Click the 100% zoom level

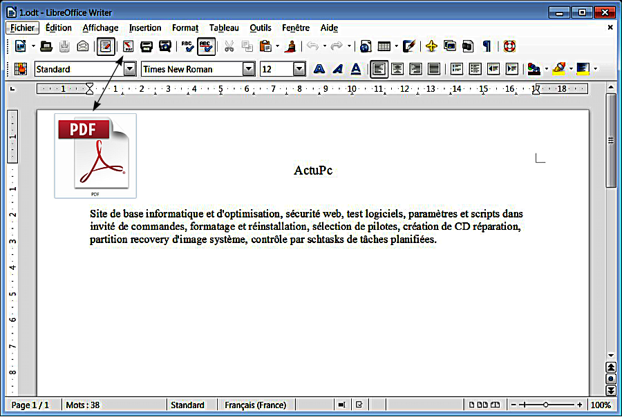601,405
